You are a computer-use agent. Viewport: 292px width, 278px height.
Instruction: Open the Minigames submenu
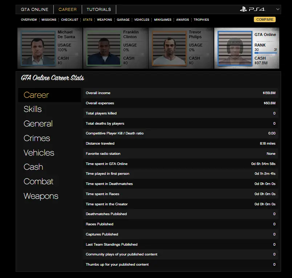tap(162, 20)
